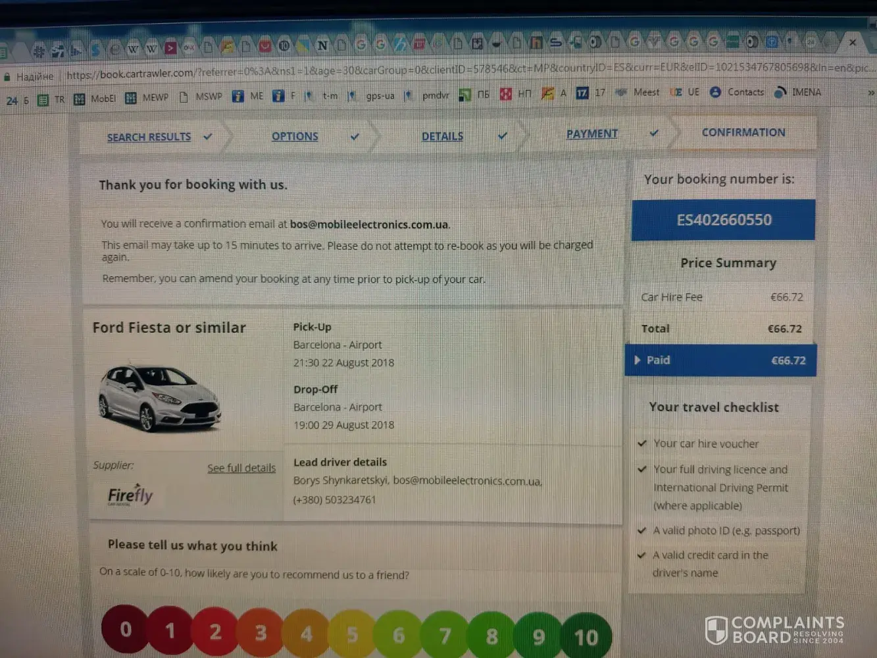
Task: Click the Firefly supplier logo
Action: (x=130, y=495)
